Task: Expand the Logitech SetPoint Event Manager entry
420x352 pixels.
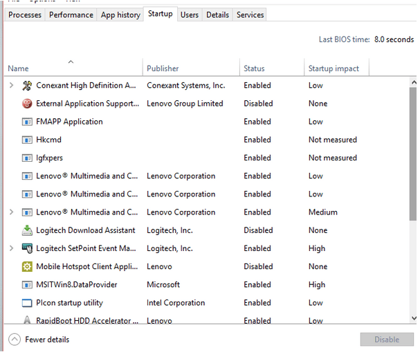Action: pos(11,248)
